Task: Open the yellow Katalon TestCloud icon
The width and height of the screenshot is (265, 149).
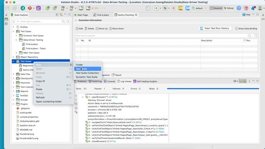Action: (181, 8)
